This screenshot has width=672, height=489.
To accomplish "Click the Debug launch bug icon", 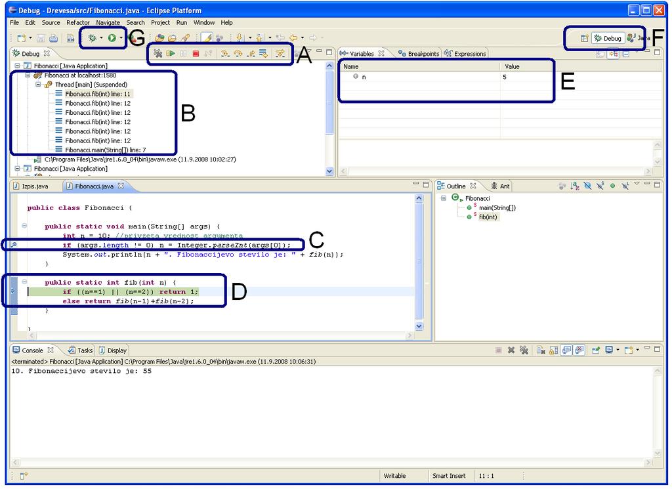I will [x=92, y=38].
